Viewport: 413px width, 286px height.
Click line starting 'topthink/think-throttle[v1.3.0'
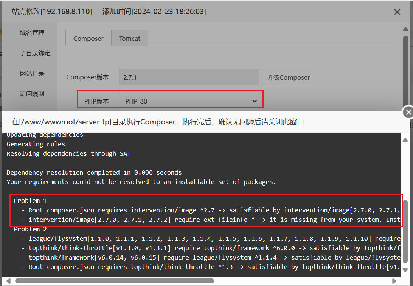(211, 248)
